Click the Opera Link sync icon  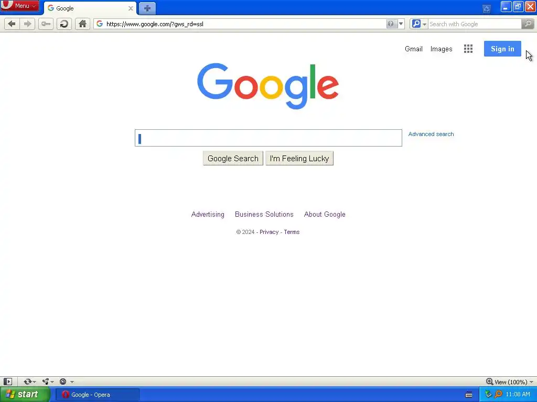pyautogui.click(x=27, y=382)
